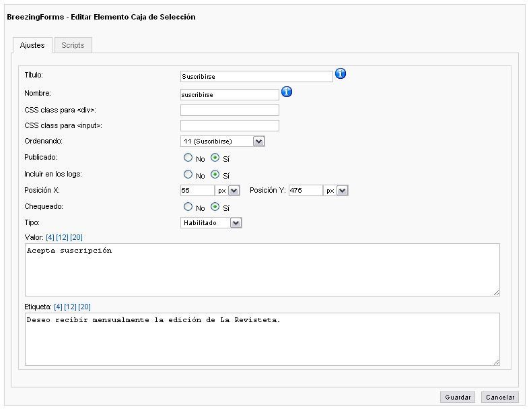Click the Etiqueta text area resize grip
The width and height of the screenshot is (529, 409).
coord(496,362)
